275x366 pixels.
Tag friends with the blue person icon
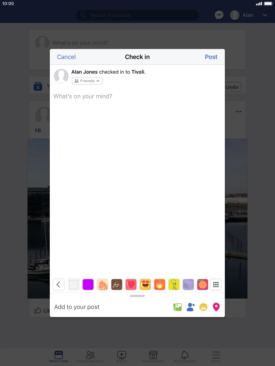click(191, 307)
